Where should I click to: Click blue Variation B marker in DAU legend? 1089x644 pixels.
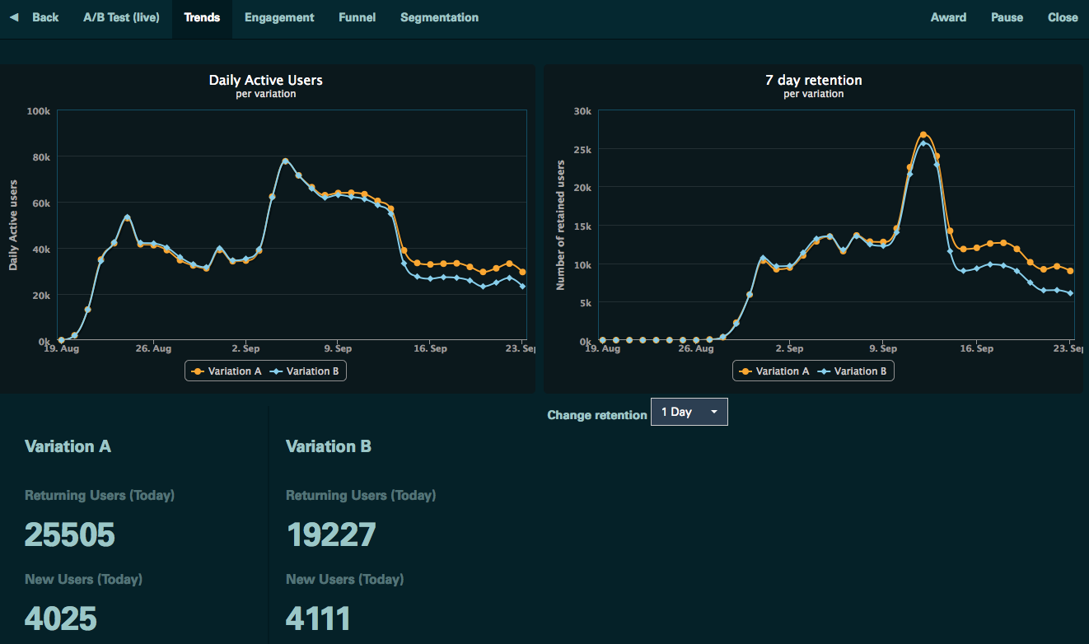pos(277,371)
